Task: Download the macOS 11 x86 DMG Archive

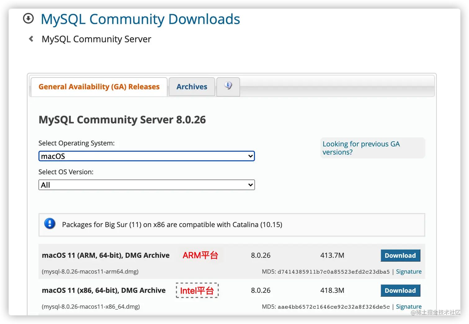Action: click(400, 291)
